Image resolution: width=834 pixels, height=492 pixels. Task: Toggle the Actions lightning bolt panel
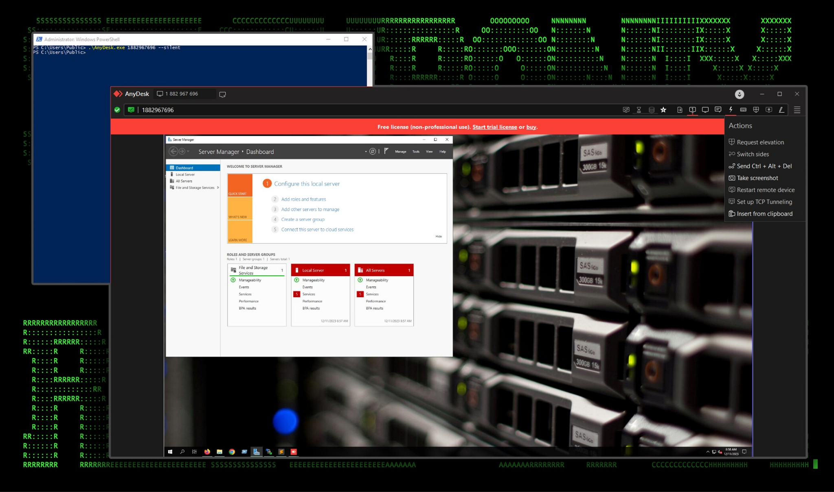tap(731, 110)
